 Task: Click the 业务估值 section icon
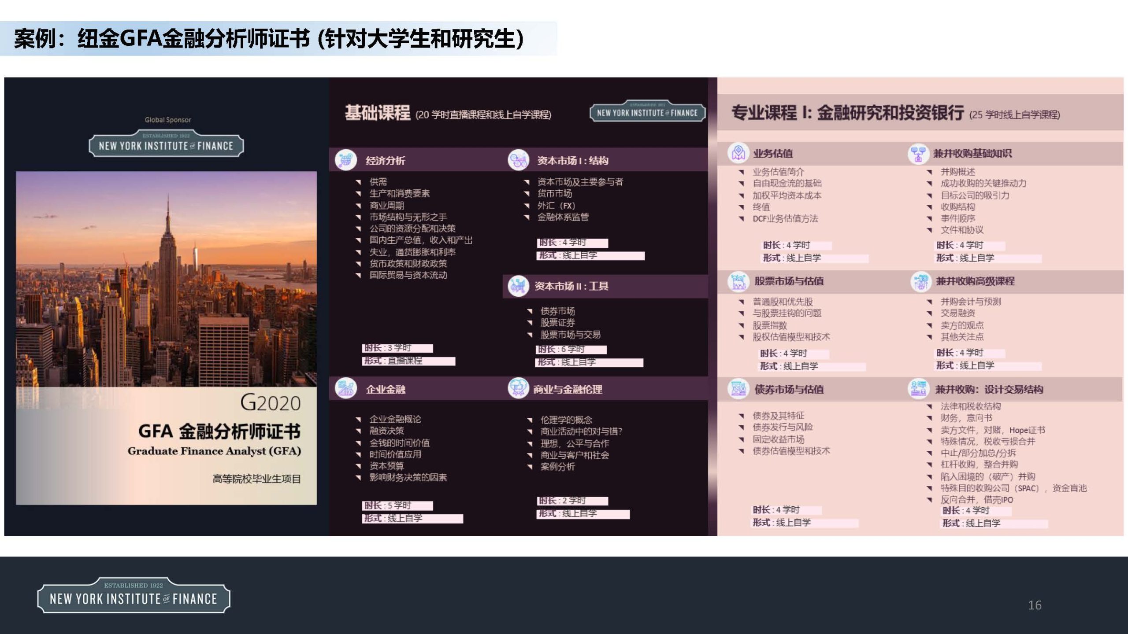(738, 153)
